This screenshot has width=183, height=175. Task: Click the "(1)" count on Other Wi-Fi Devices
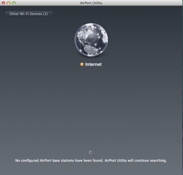(x=45, y=14)
